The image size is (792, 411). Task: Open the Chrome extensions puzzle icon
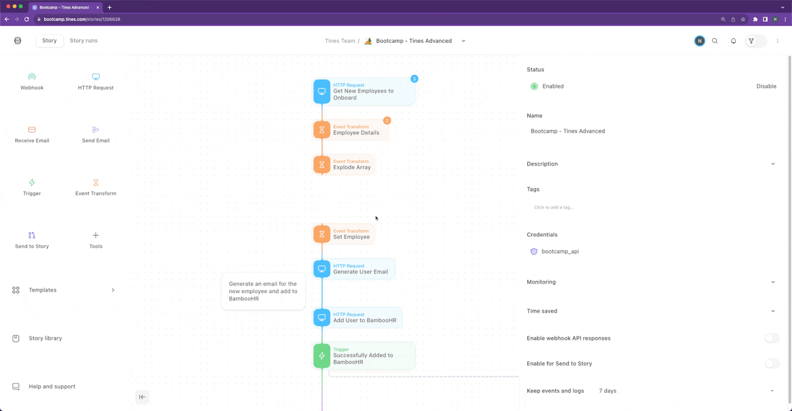[755, 19]
